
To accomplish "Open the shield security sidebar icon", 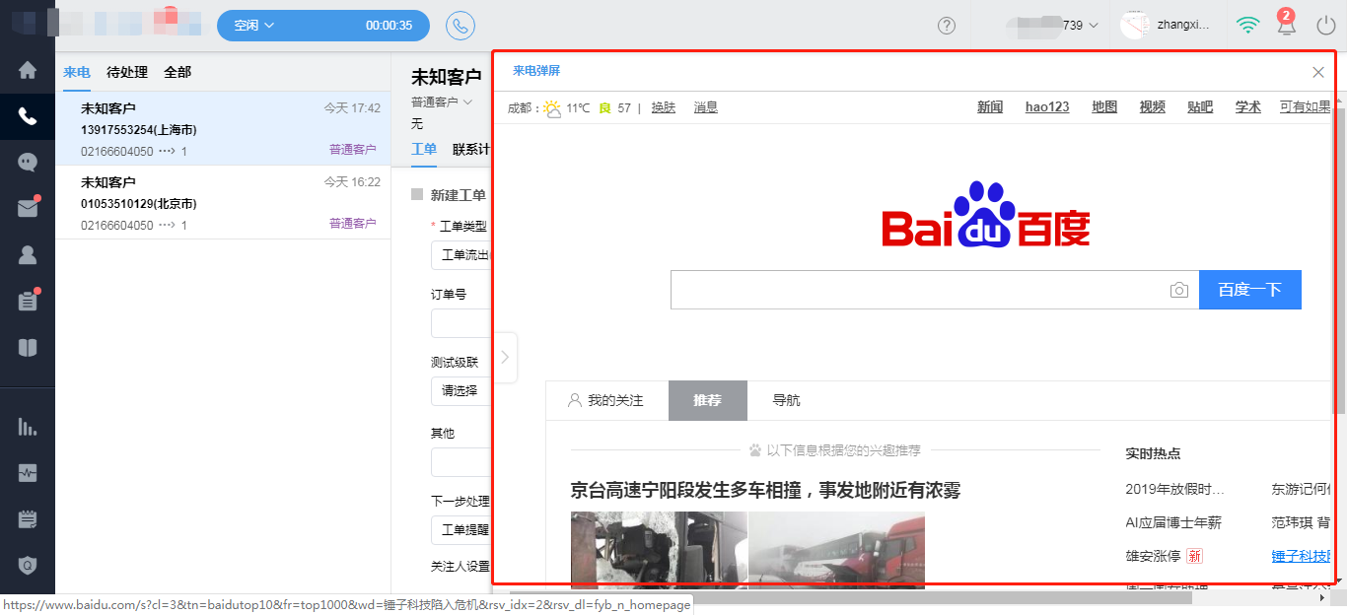I will [28, 565].
